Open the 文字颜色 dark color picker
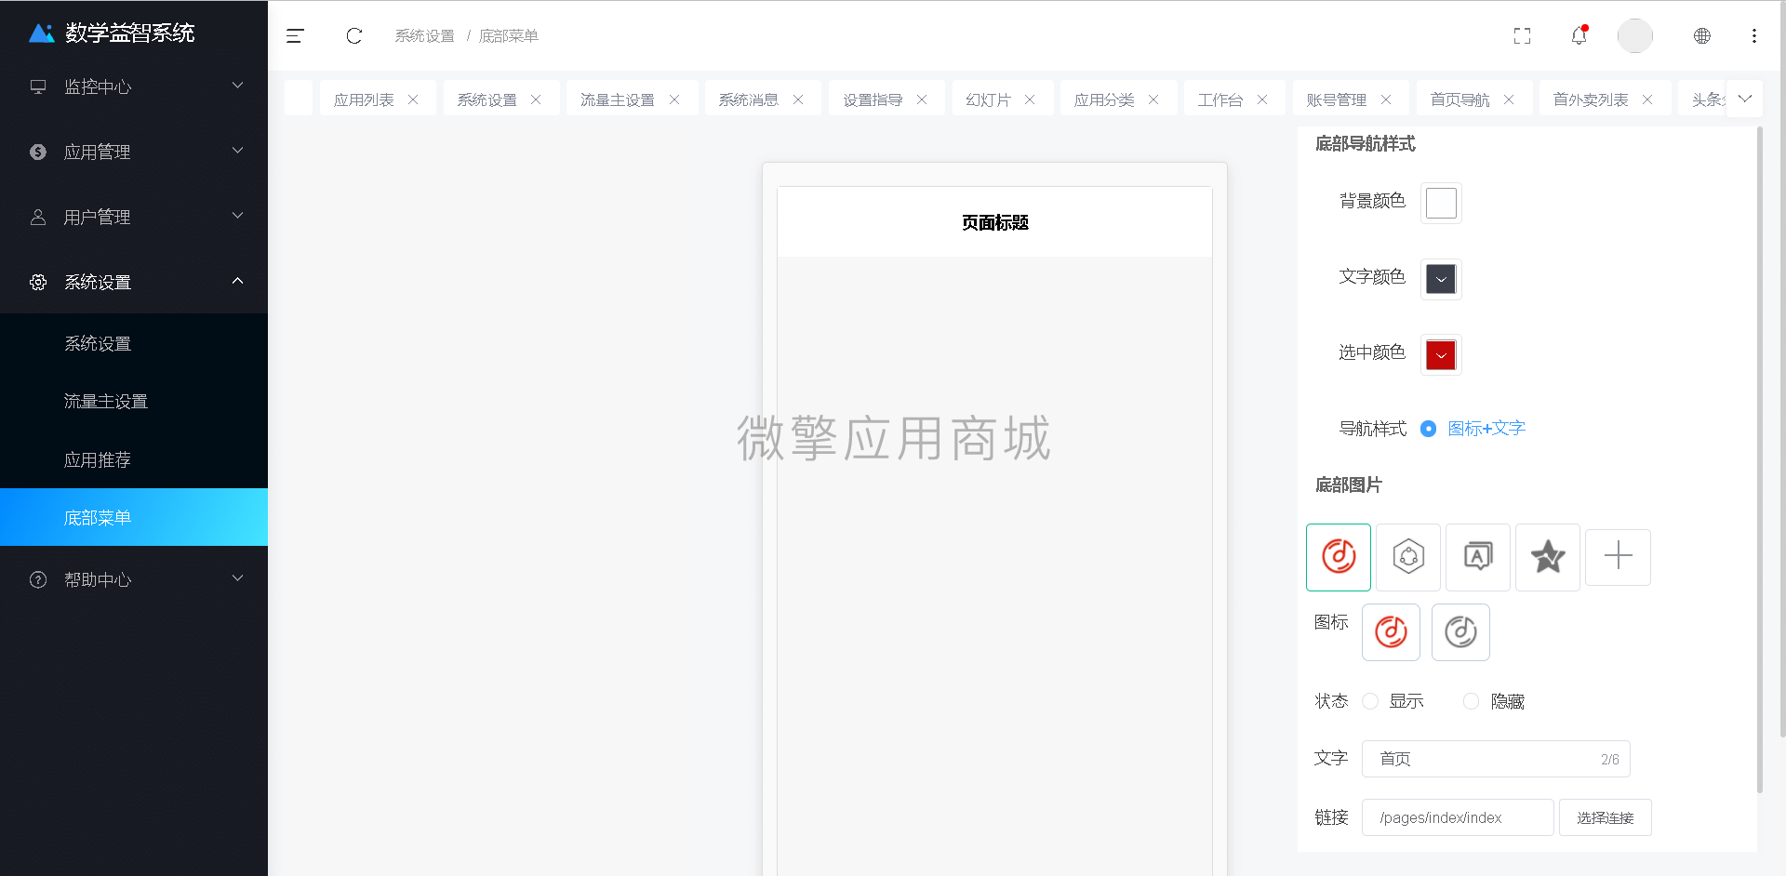Screen dimensions: 1786x876 coord(1441,279)
